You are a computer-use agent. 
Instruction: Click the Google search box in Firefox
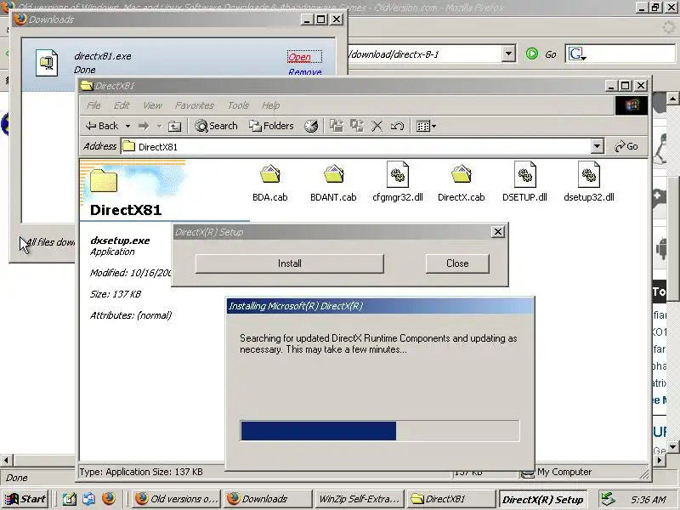[x=631, y=54]
